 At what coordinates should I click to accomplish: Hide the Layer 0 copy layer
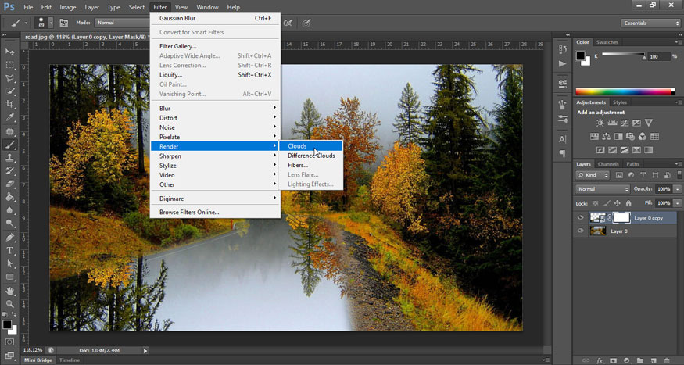580,218
